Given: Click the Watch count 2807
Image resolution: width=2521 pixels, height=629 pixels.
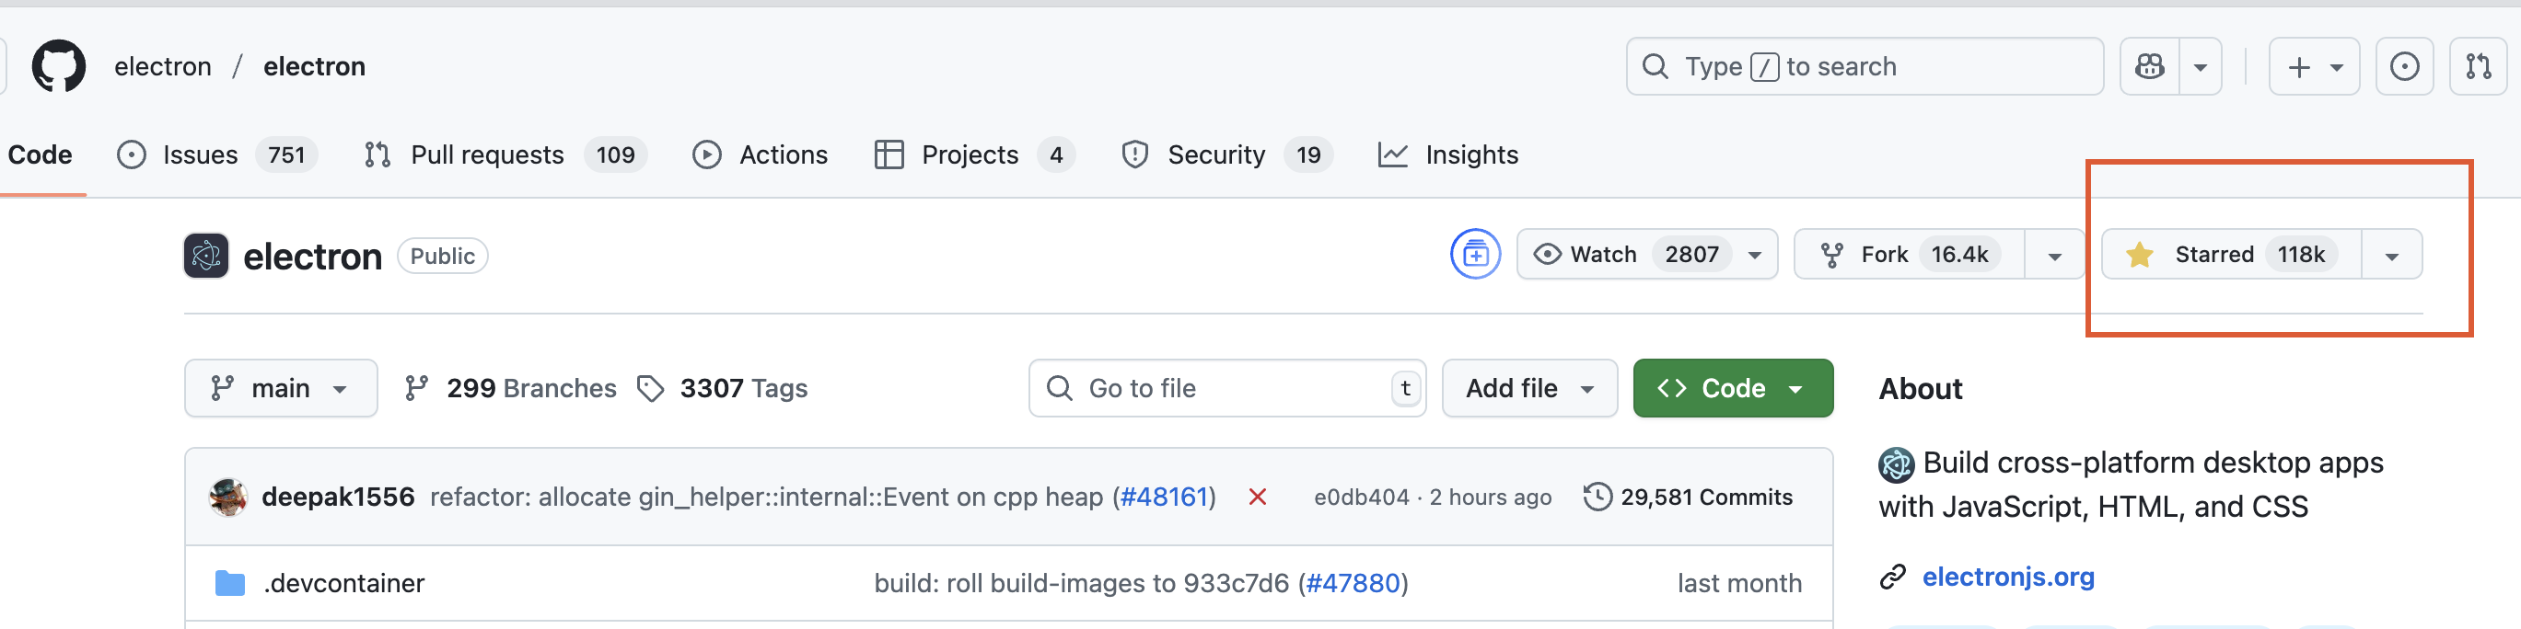Looking at the screenshot, I should click(x=1691, y=254).
